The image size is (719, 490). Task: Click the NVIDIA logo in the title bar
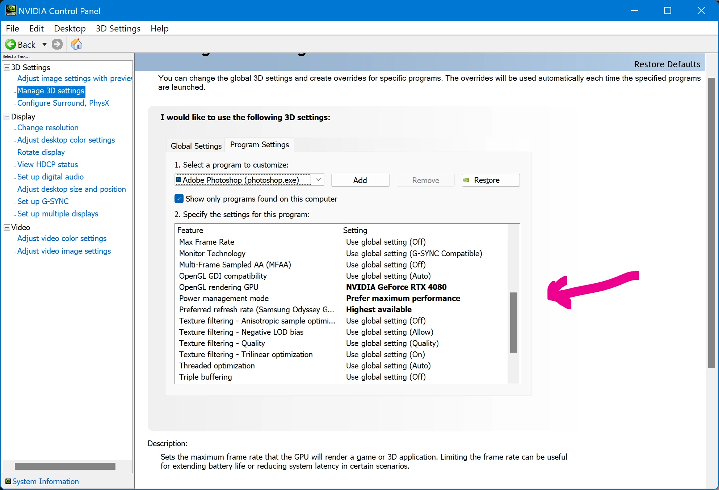tap(10, 10)
